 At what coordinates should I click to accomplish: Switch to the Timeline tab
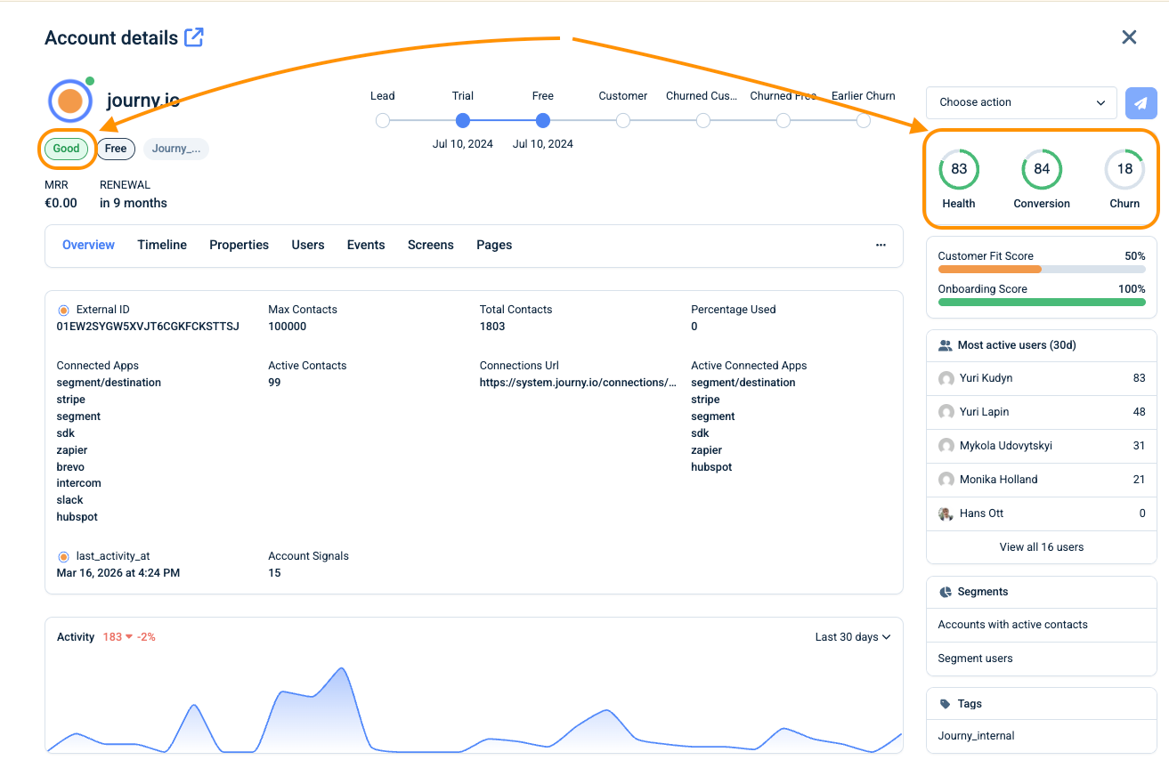click(162, 245)
